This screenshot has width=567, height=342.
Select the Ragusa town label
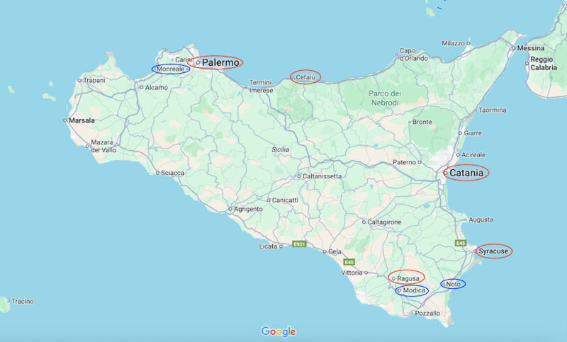[x=409, y=278]
